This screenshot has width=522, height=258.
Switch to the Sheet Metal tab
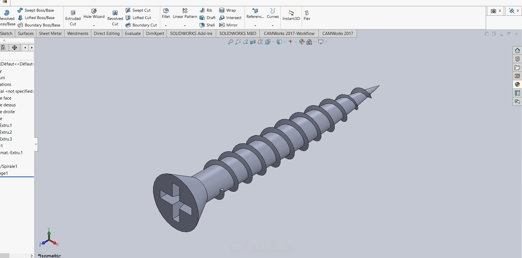coord(50,34)
